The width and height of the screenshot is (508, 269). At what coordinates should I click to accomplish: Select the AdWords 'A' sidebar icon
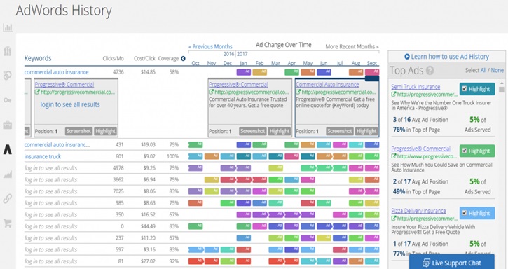click(8, 149)
